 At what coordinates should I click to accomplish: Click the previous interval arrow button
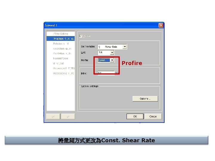point(53,117)
